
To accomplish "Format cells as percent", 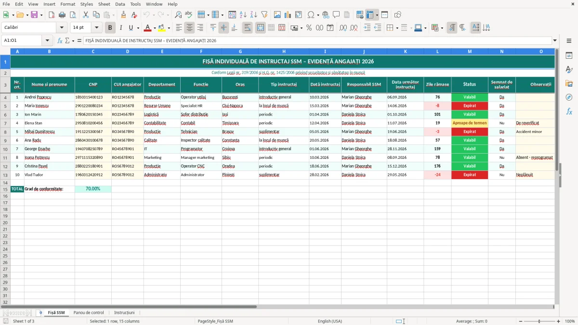I will [309, 28].
